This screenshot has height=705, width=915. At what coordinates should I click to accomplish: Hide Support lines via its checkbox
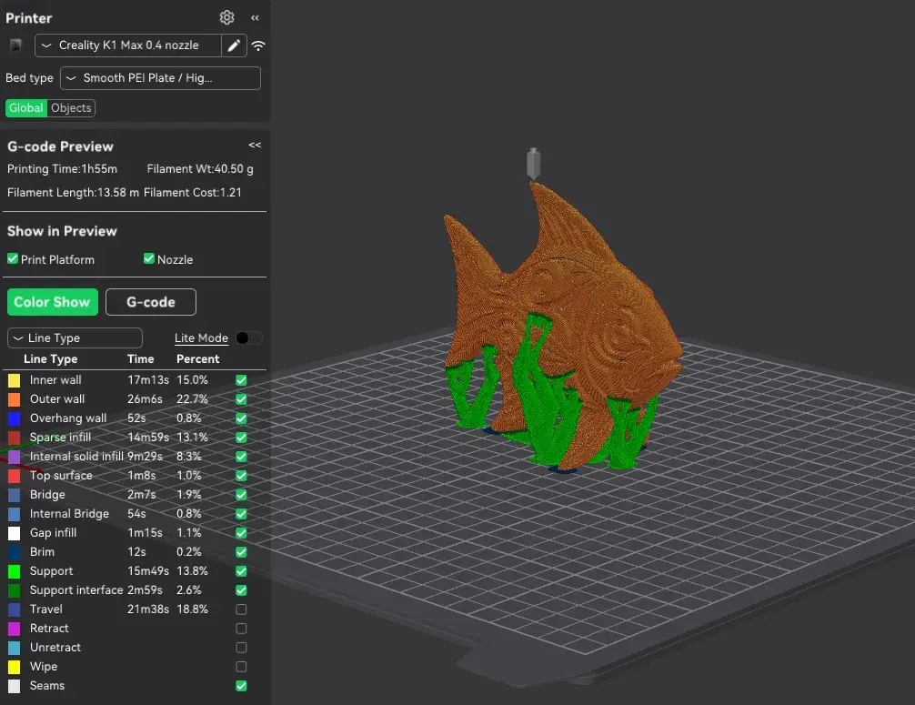(x=241, y=571)
